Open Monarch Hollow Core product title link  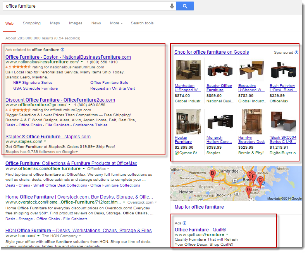tap(219, 139)
